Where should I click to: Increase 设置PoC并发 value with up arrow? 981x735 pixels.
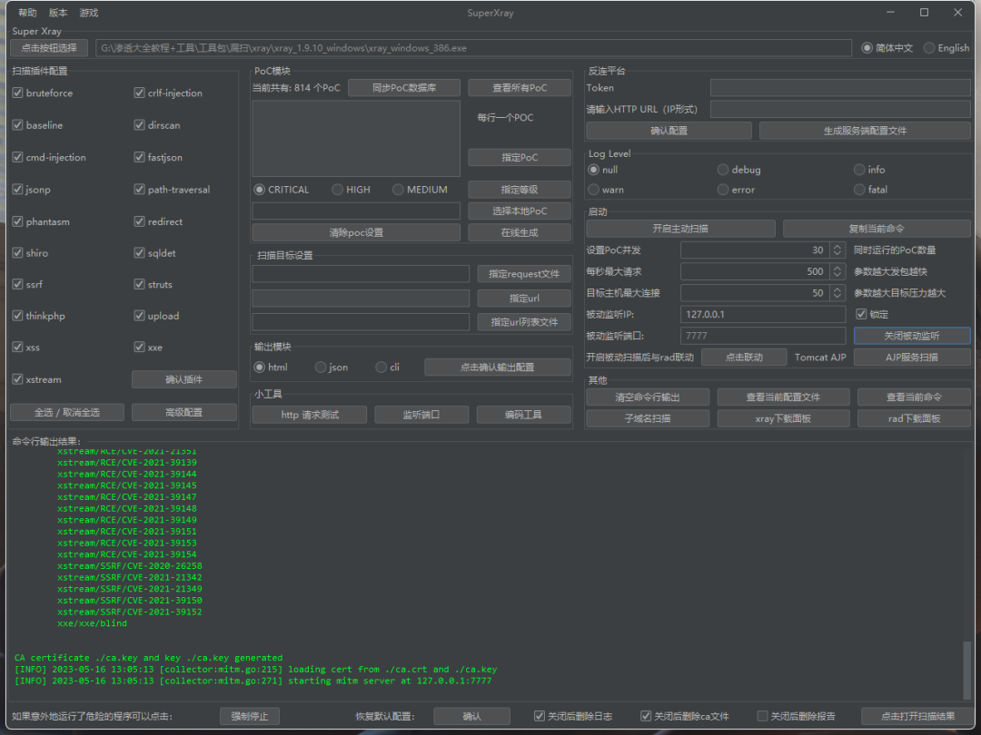click(837, 247)
